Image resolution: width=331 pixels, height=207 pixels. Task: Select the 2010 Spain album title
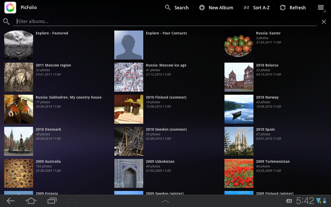(x=265, y=129)
